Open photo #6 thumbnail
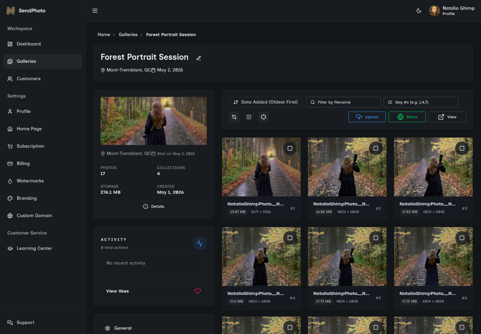 [x=433, y=257]
